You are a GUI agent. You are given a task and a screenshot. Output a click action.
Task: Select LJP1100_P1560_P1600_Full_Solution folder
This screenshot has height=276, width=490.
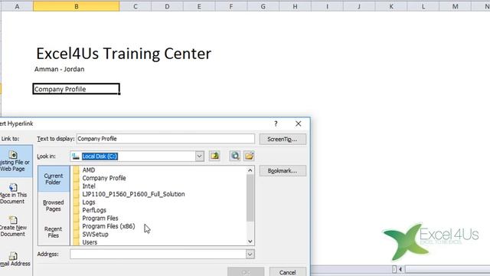point(133,194)
